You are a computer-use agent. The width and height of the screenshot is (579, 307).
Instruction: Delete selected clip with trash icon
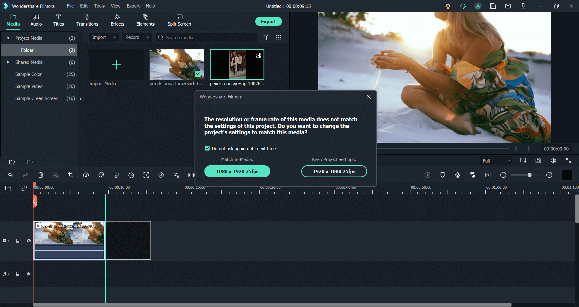click(41, 175)
